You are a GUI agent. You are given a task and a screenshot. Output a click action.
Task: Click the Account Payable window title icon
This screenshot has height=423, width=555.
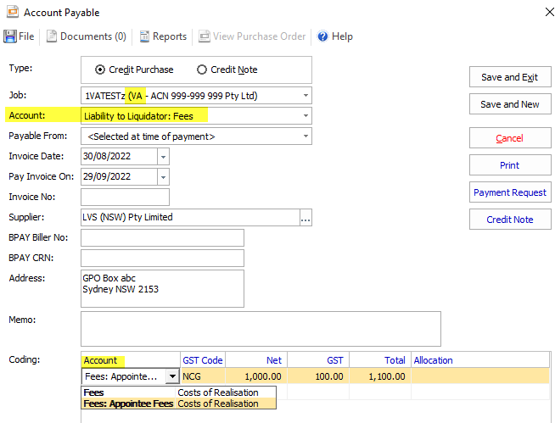click(x=11, y=13)
